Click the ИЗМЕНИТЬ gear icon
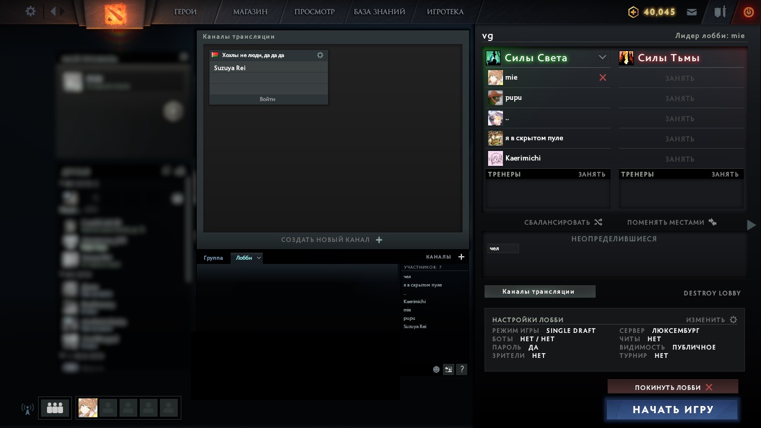 (733, 320)
